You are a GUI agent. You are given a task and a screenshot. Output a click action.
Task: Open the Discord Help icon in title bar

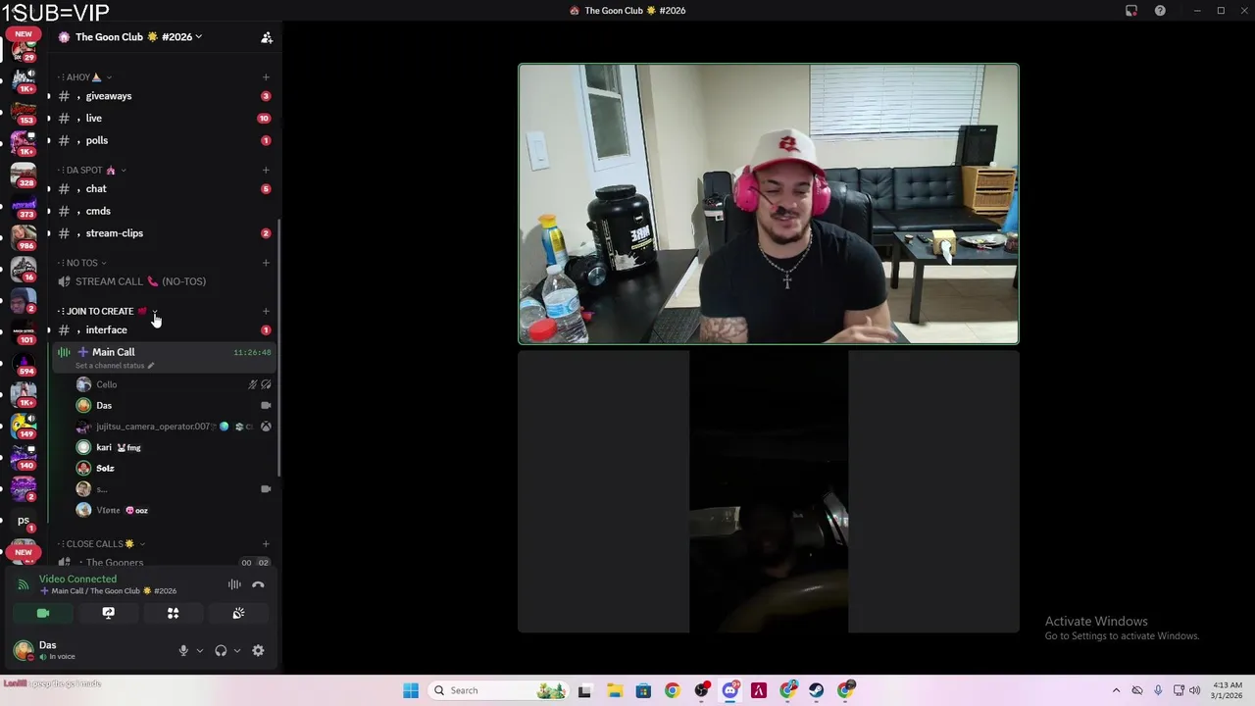pyautogui.click(x=1160, y=11)
